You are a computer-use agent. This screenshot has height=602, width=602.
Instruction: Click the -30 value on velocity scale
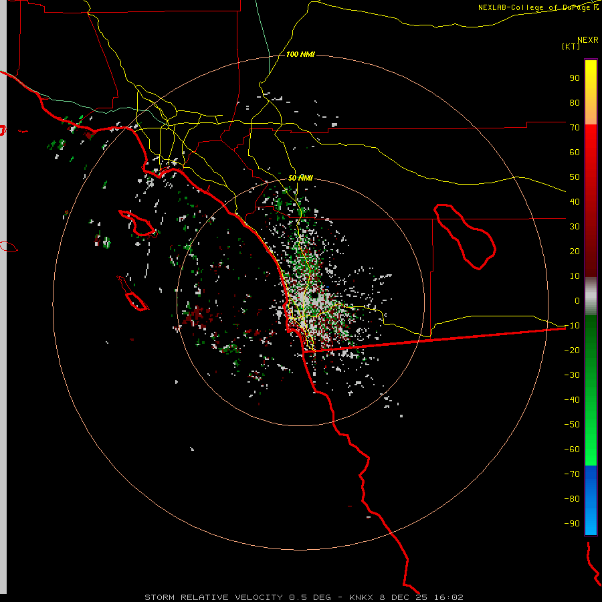(572, 375)
